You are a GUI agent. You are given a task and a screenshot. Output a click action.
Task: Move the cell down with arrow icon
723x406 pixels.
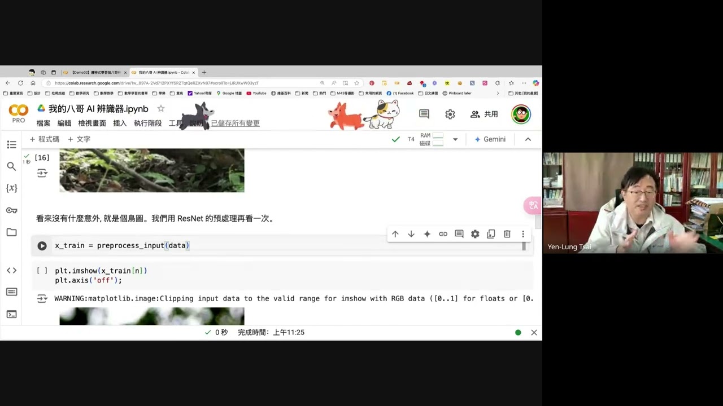point(411,234)
